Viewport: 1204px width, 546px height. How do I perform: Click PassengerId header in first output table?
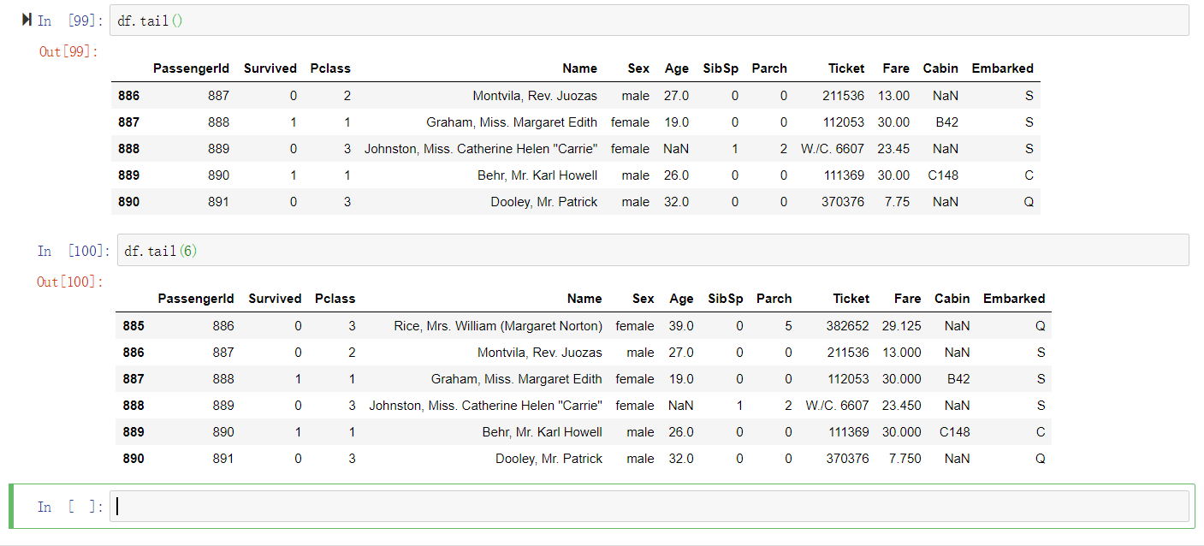[x=191, y=68]
